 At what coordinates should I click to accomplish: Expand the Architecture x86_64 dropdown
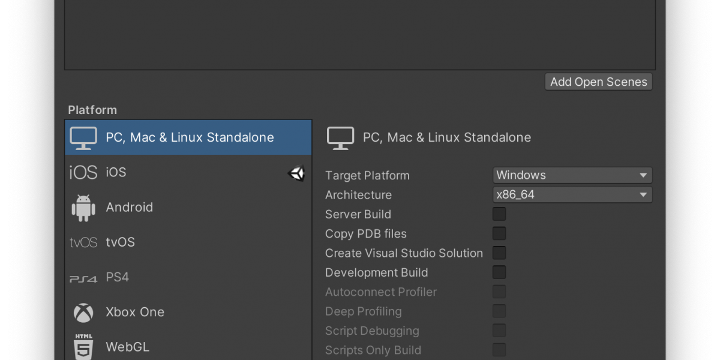pyautogui.click(x=572, y=194)
